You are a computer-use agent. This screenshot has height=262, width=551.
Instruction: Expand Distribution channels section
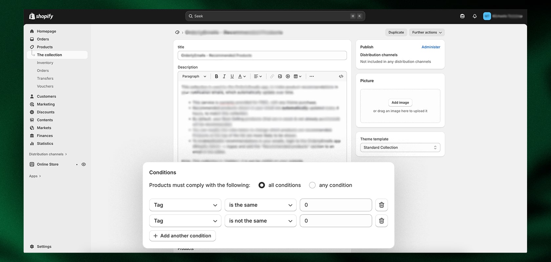48,154
